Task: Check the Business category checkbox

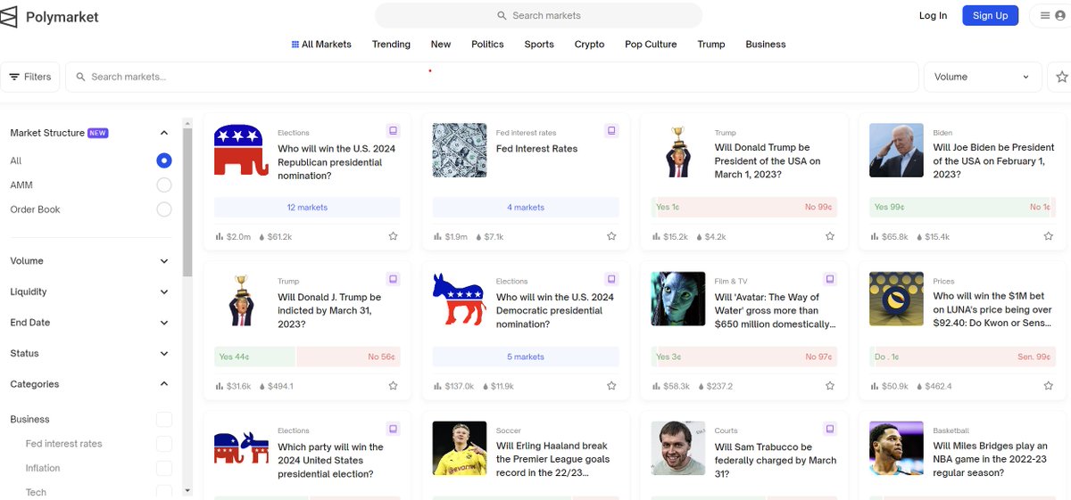Action: click(x=163, y=419)
